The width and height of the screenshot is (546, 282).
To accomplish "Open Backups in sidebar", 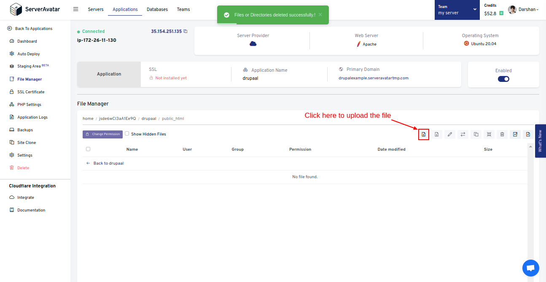I will coord(25,130).
